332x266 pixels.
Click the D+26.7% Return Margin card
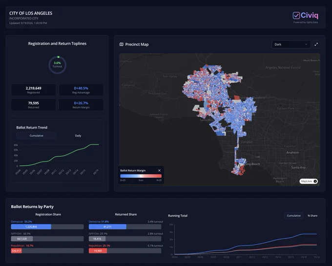click(x=81, y=105)
